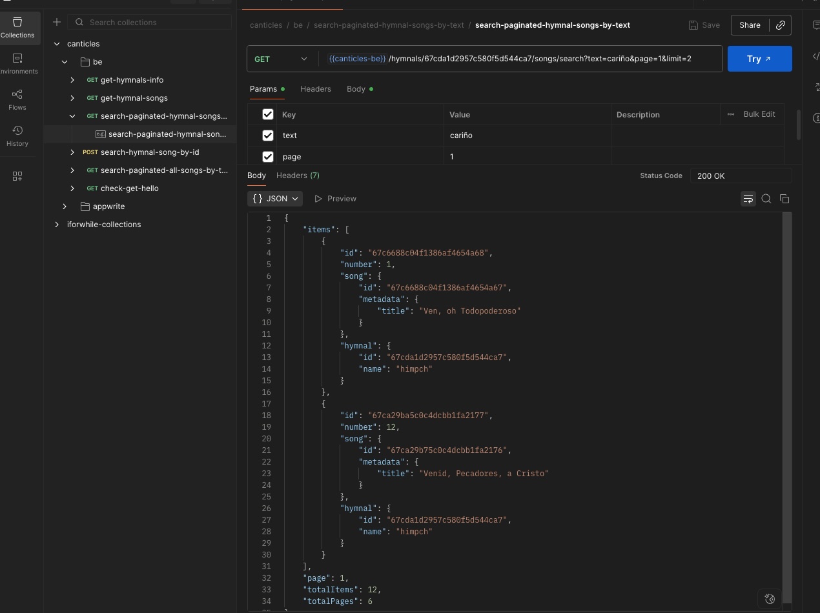Expand the get-hymnals-info request

coord(72,80)
